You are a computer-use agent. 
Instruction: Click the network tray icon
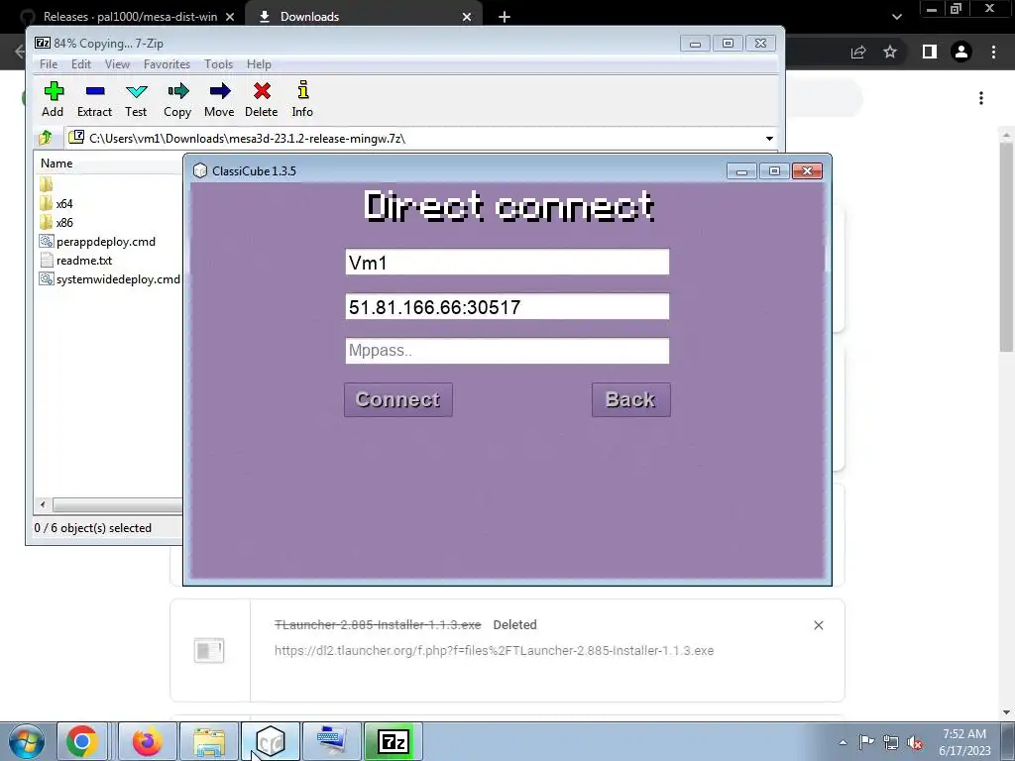(891, 742)
